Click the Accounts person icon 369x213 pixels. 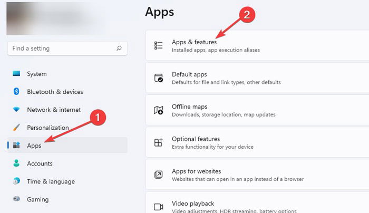[x=16, y=163]
